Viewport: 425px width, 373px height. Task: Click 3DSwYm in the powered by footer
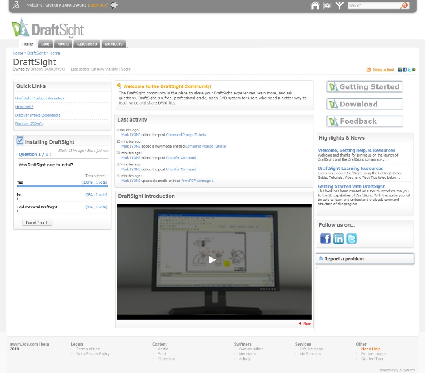tap(407, 370)
